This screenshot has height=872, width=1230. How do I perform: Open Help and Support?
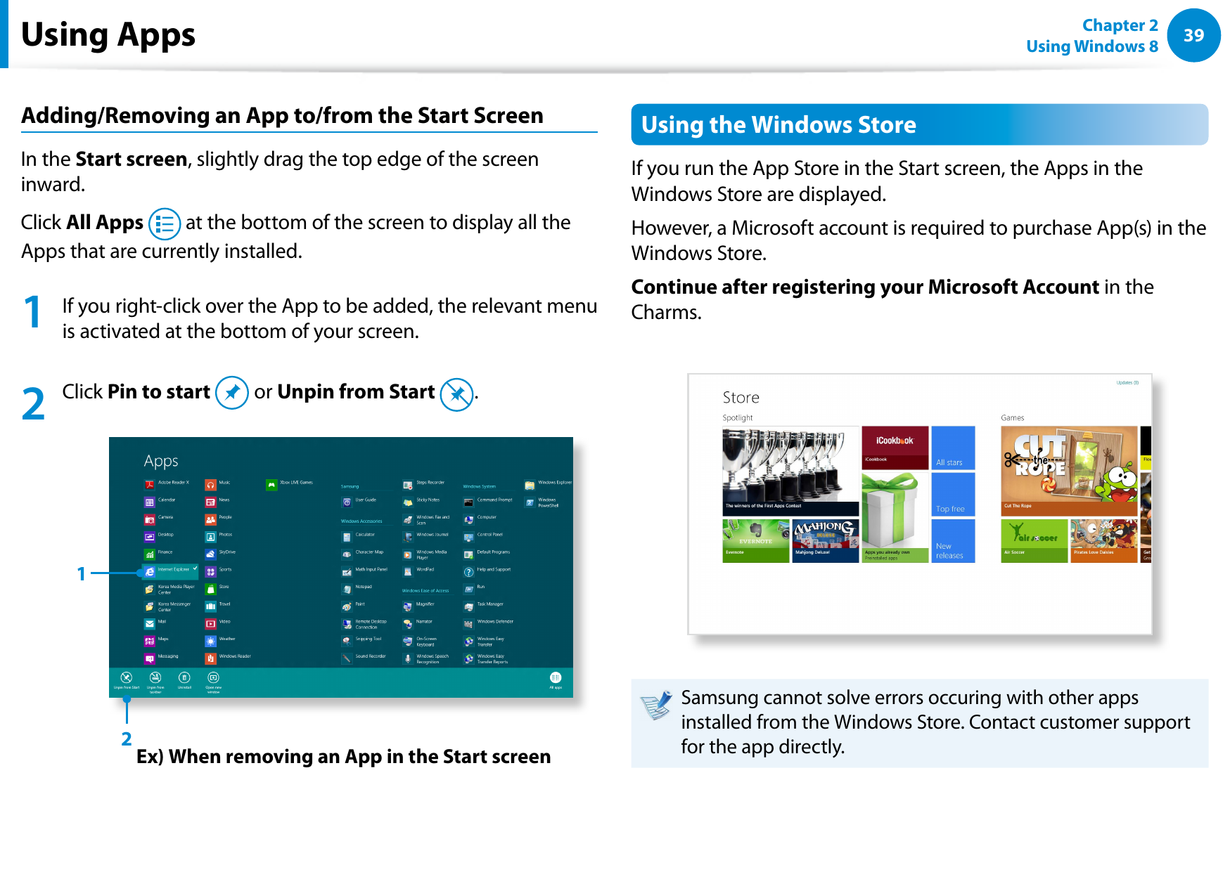point(487,571)
